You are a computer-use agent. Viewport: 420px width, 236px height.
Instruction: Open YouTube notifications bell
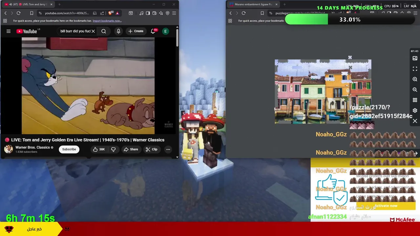point(153,31)
